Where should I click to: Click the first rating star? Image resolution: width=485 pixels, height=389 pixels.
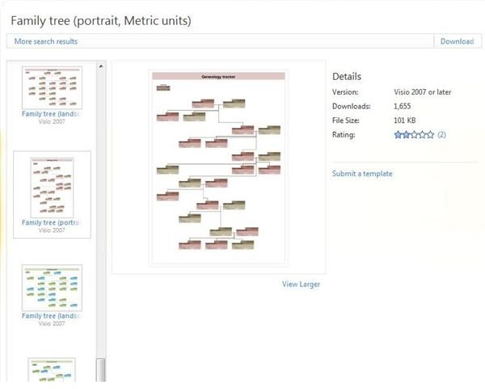[x=398, y=134]
